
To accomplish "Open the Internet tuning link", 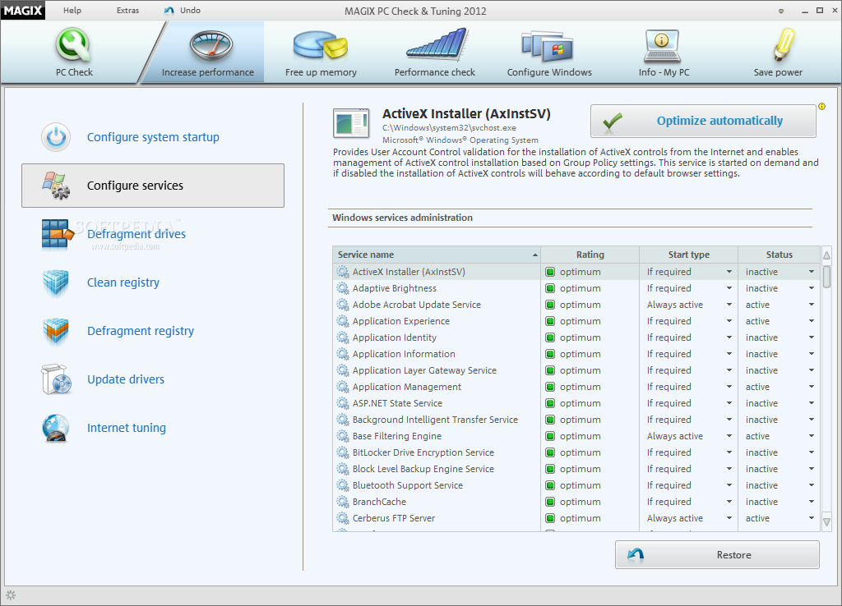I will (x=126, y=428).
